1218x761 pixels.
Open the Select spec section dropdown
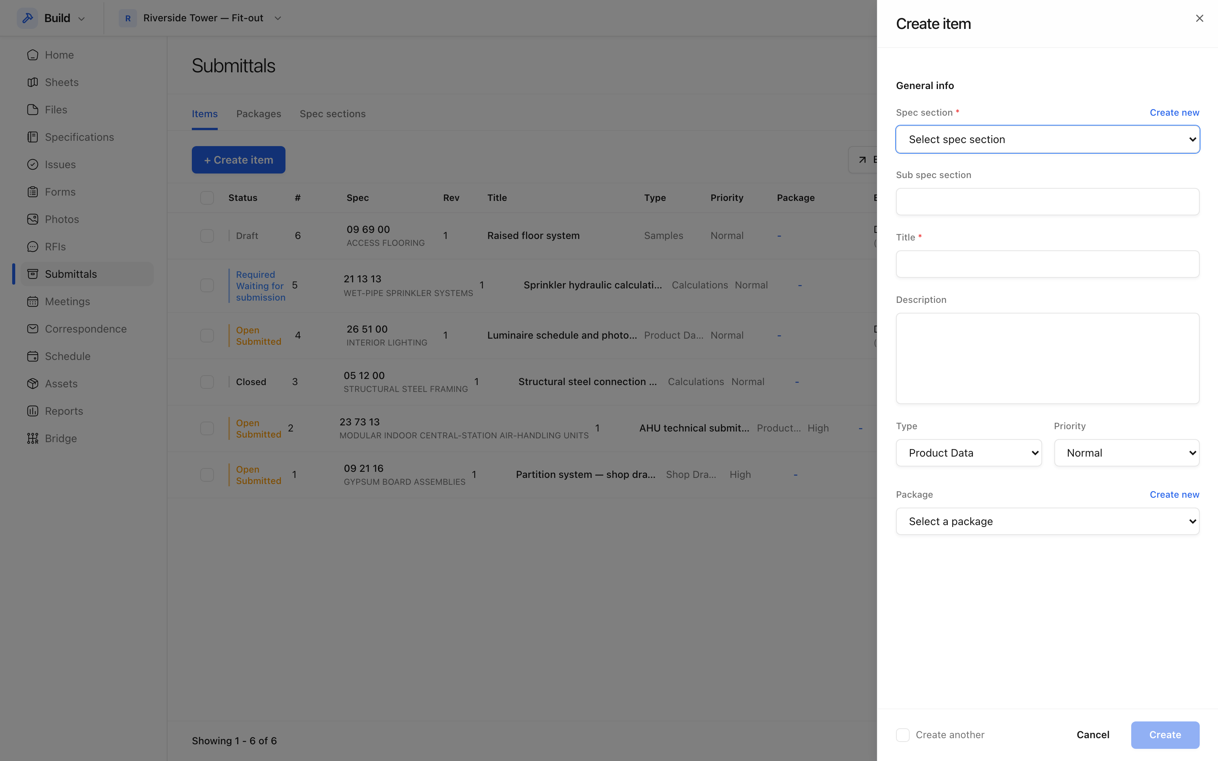click(1047, 139)
